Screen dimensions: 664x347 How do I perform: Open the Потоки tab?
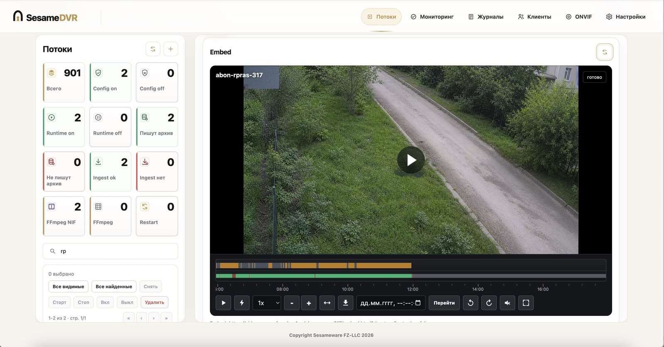(x=381, y=17)
